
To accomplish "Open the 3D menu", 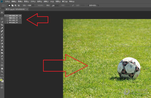I will [52, 2].
